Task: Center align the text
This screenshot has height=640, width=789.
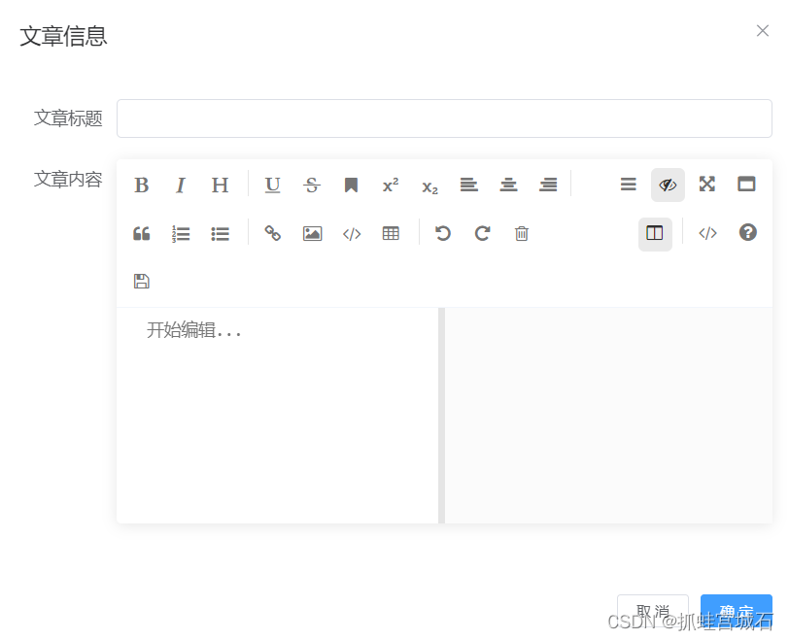Action: [x=508, y=185]
